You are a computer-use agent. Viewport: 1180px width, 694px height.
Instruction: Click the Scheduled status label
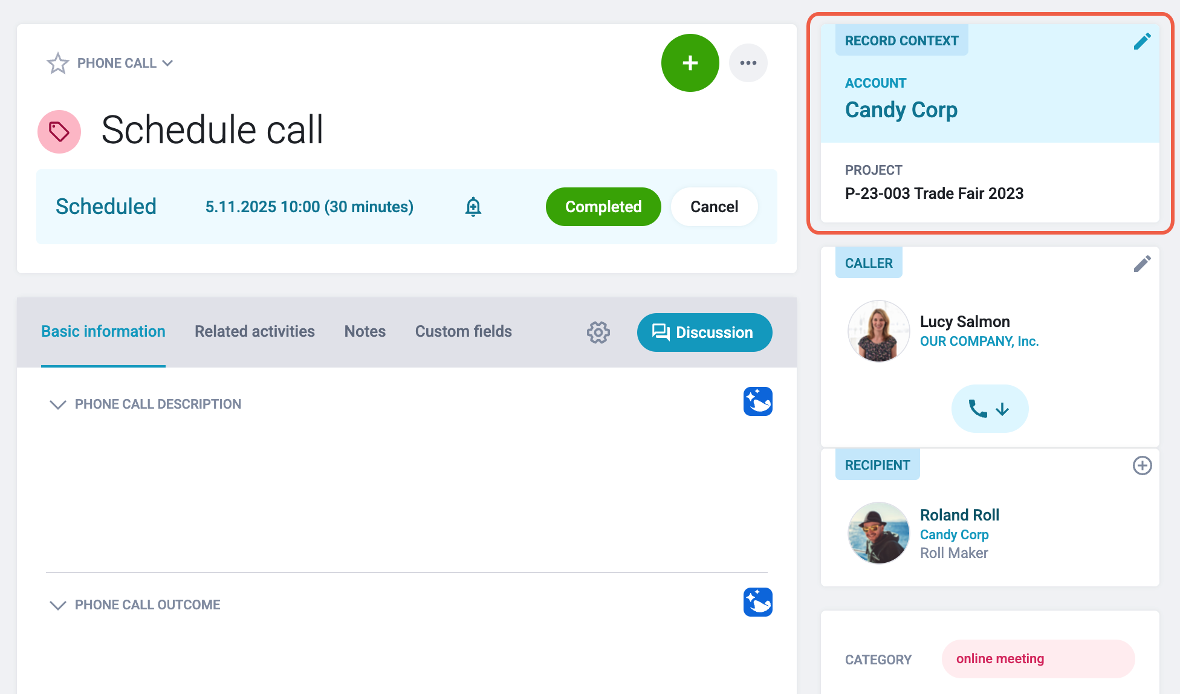pyautogui.click(x=106, y=207)
